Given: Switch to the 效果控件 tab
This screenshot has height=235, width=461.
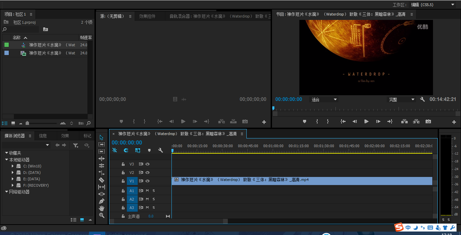Looking at the screenshot, I should 147,16.
